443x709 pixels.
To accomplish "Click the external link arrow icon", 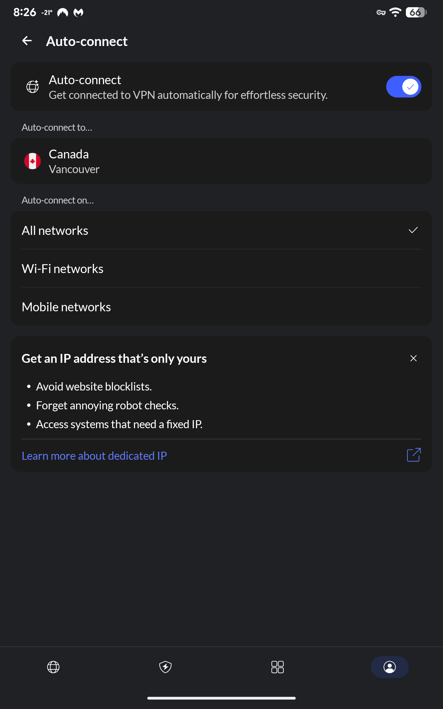I will pos(414,455).
